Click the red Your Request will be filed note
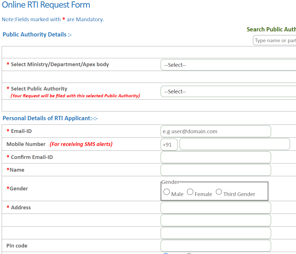Viewport: 296px width, 254px height. click(x=75, y=96)
